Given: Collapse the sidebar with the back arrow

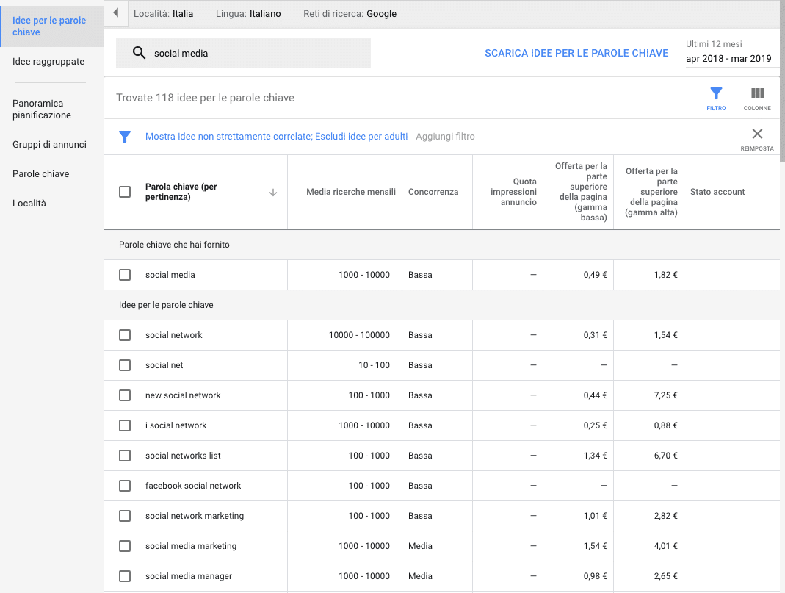Looking at the screenshot, I should (116, 13).
